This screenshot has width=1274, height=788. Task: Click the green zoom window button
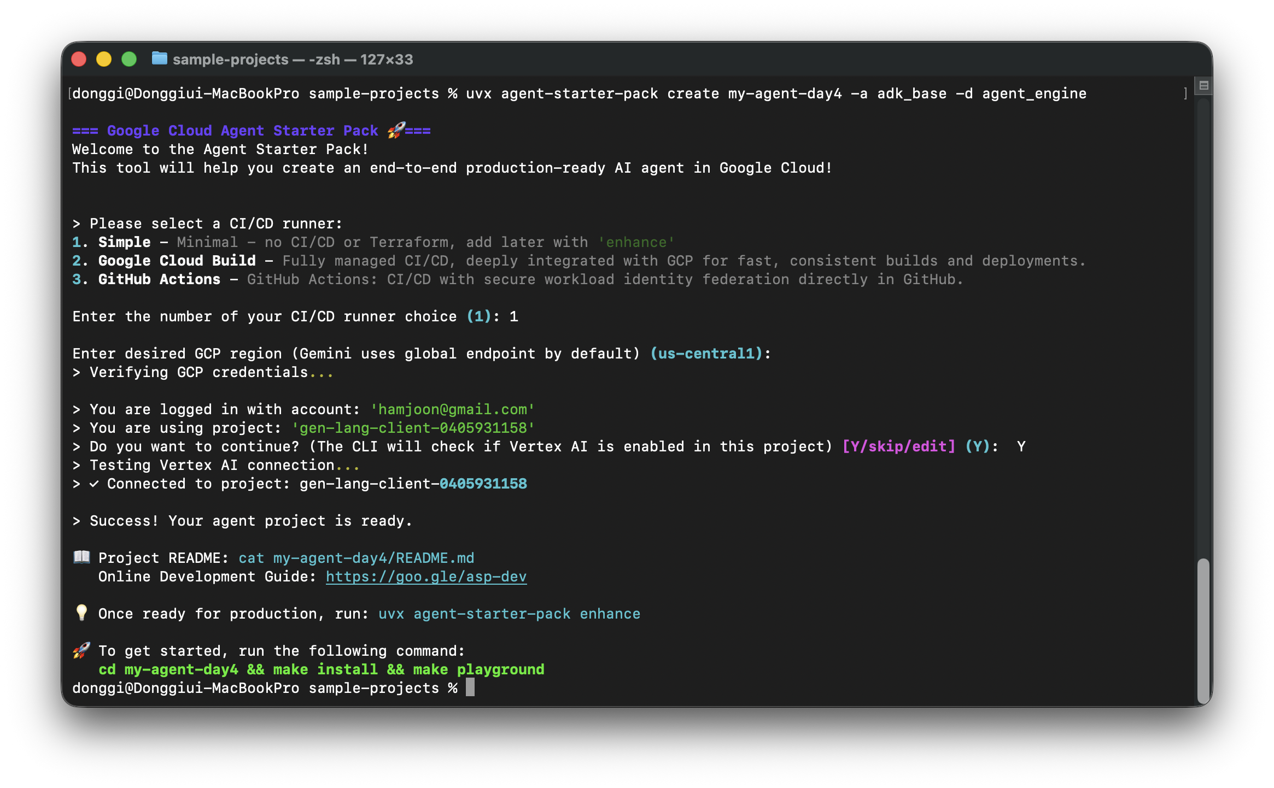coord(129,59)
